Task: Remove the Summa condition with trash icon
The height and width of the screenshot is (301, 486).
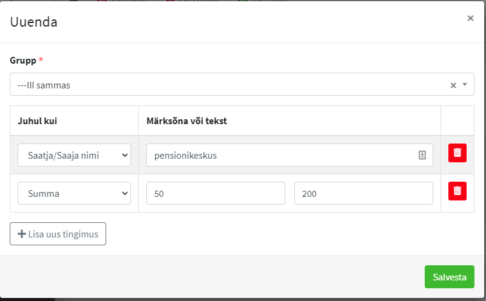Action: coord(457,191)
